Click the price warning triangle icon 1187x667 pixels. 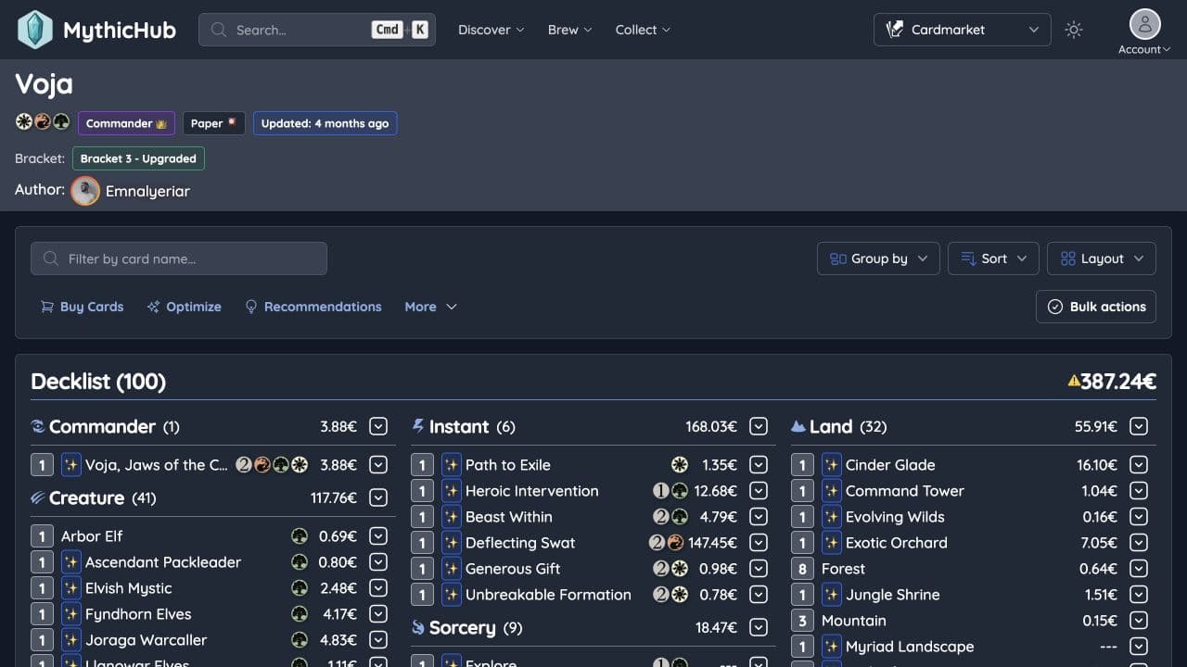click(1074, 381)
